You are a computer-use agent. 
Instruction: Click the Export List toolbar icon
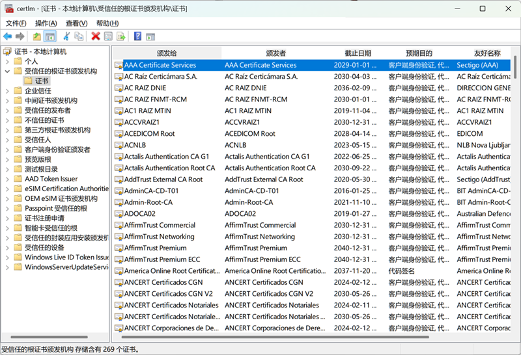pyautogui.click(x=120, y=36)
